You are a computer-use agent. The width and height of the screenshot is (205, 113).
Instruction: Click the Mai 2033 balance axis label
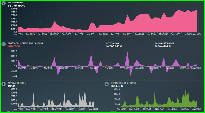tap(164, 34)
